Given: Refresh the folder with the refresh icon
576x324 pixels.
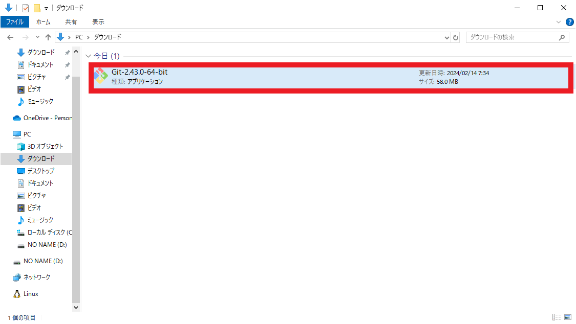Looking at the screenshot, I should [456, 37].
